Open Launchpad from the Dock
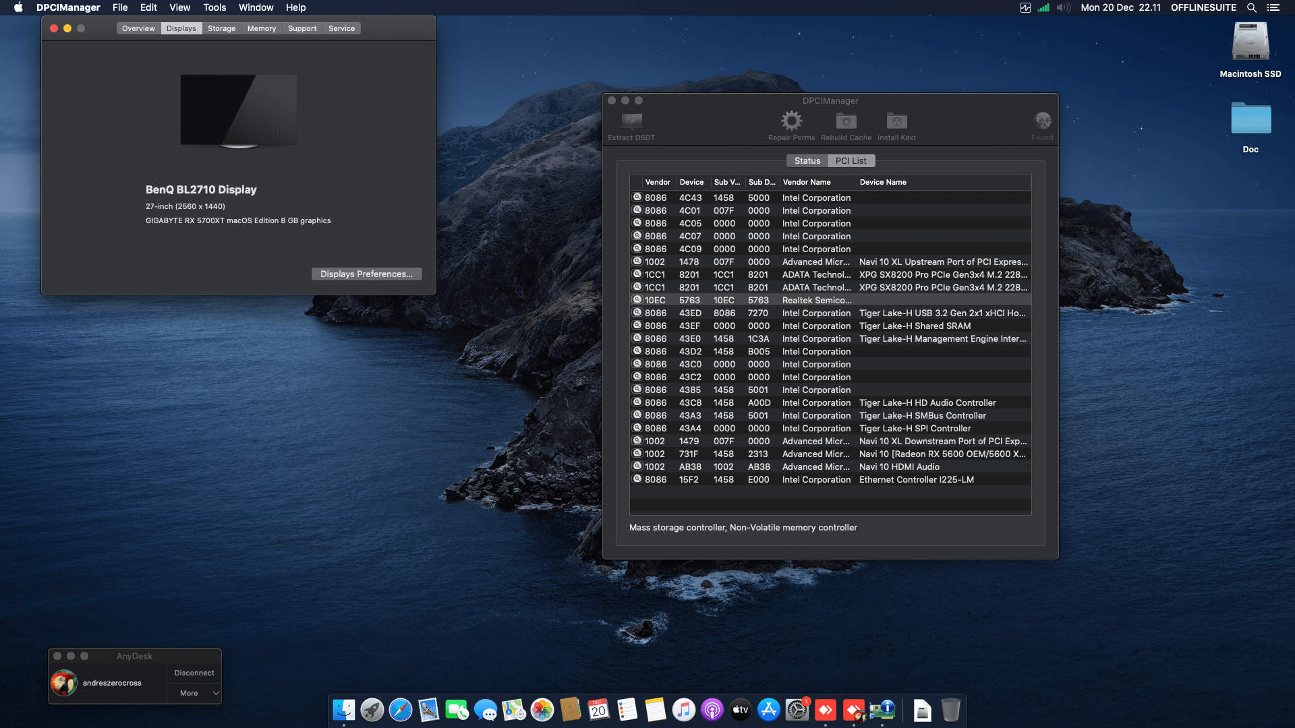The height and width of the screenshot is (728, 1295). [372, 710]
